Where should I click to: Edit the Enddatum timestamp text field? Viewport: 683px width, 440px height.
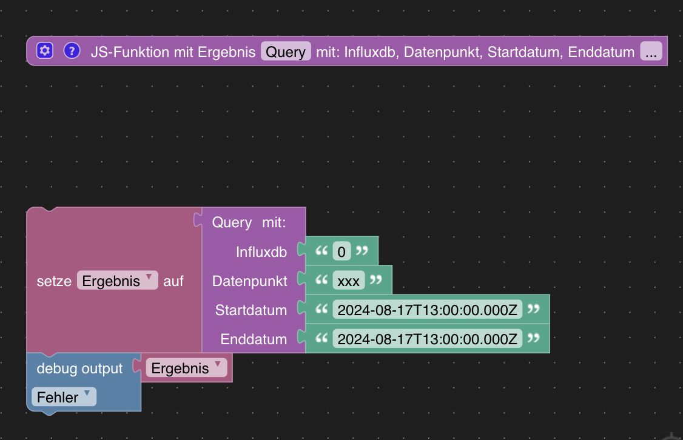click(427, 339)
